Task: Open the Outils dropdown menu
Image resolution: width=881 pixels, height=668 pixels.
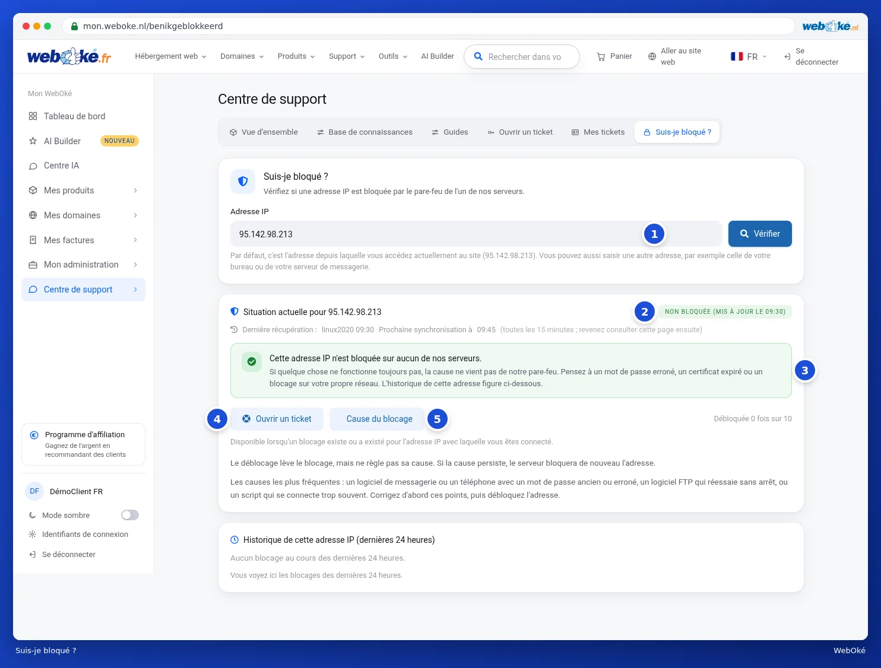Action: (x=393, y=56)
